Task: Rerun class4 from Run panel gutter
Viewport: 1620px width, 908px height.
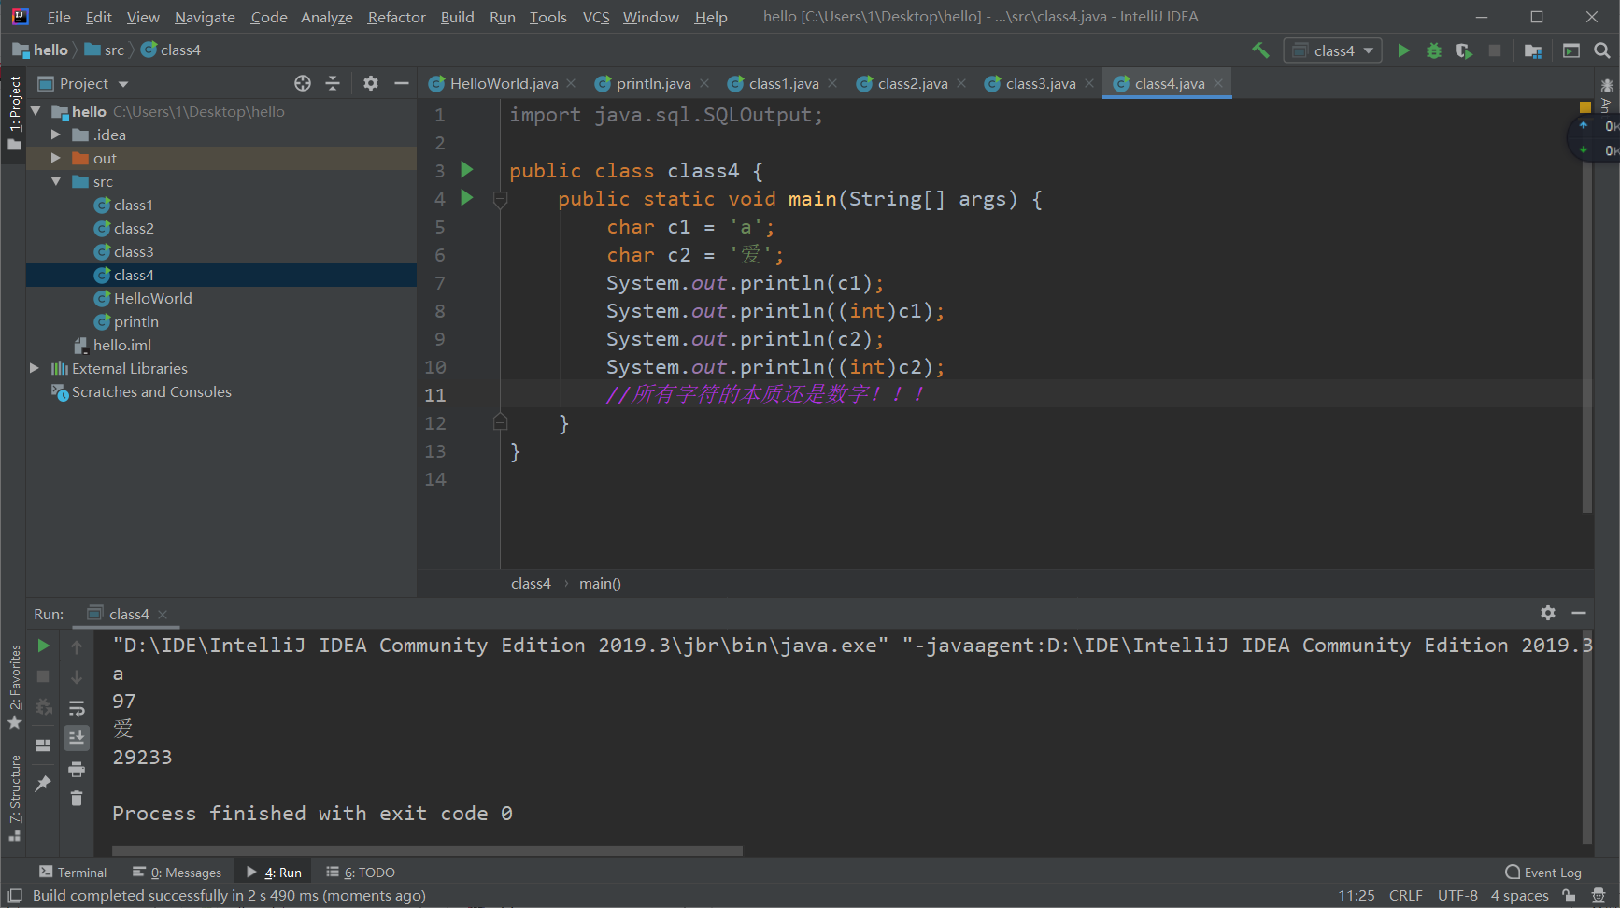Action: [43, 646]
